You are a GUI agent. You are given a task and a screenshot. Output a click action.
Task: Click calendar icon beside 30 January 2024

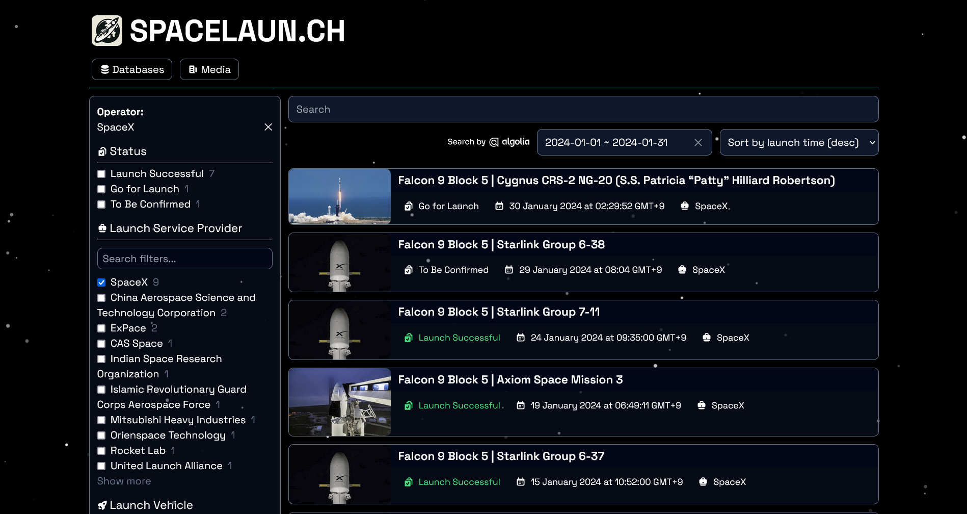pyautogui.click(x=499, y=206)
